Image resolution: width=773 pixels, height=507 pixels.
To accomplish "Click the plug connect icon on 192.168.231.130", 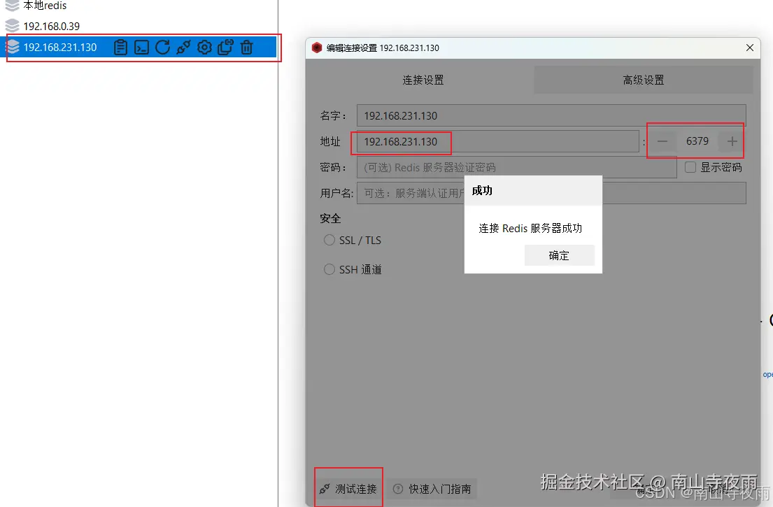I will (x=183, y=47).
